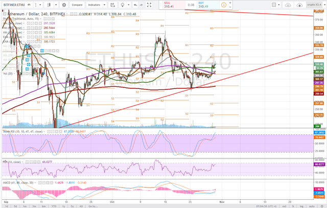
Task: Edit the BITFINEX:ETHU symbol field
Action: pos(14,5)
